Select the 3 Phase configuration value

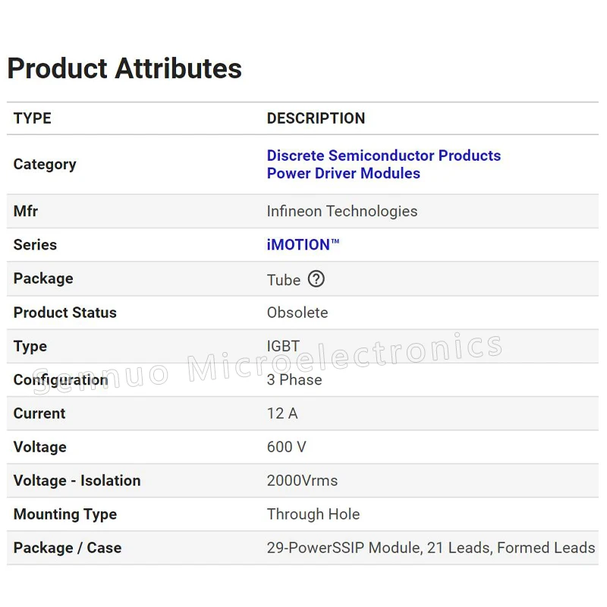pos(294,379)
